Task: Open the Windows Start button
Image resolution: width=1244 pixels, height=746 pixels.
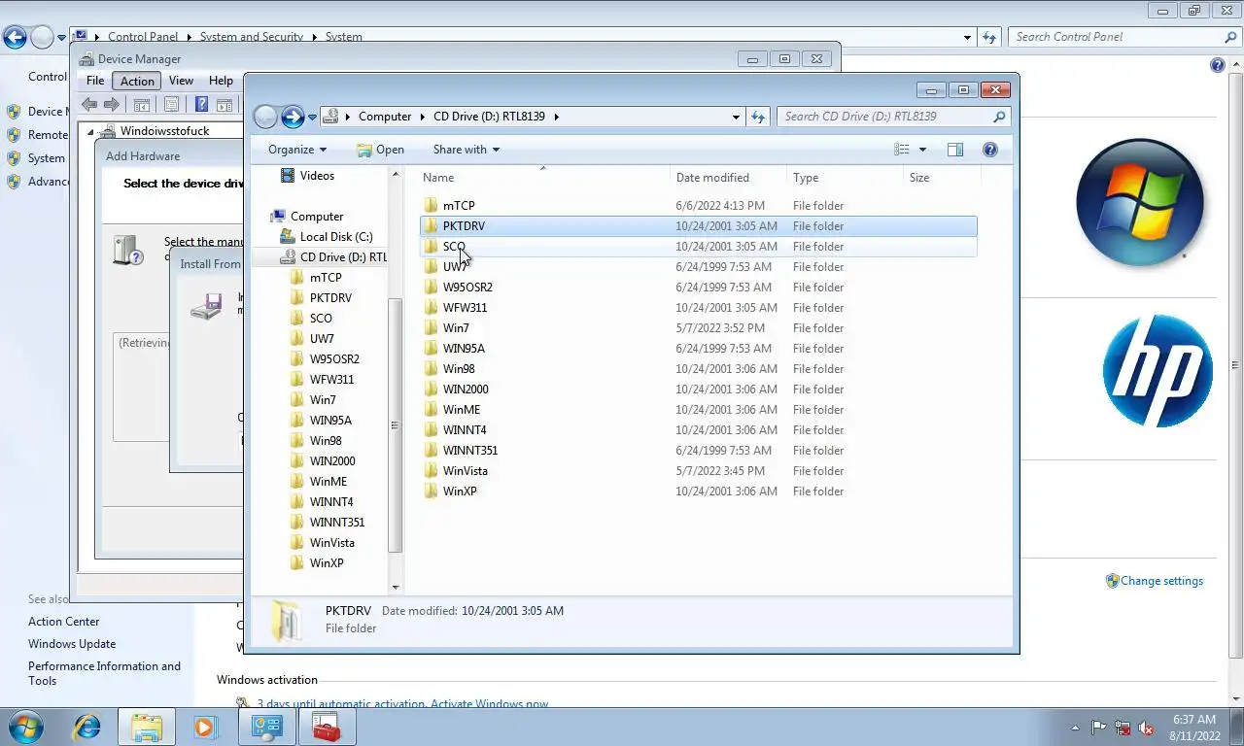Action: (x=25, y=727)
